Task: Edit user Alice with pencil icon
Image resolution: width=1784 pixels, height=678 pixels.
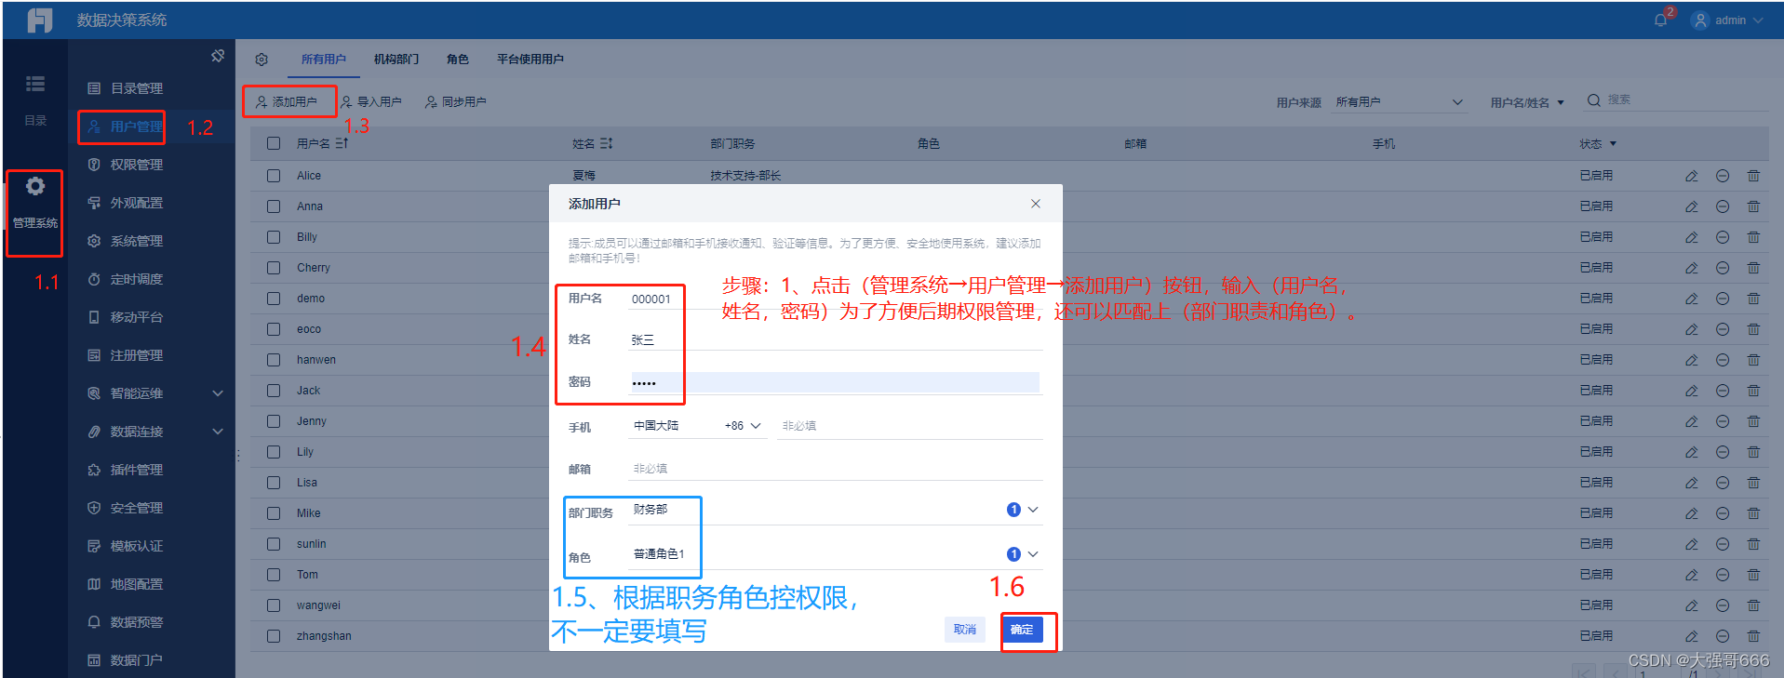Action: pos(1691,176)
